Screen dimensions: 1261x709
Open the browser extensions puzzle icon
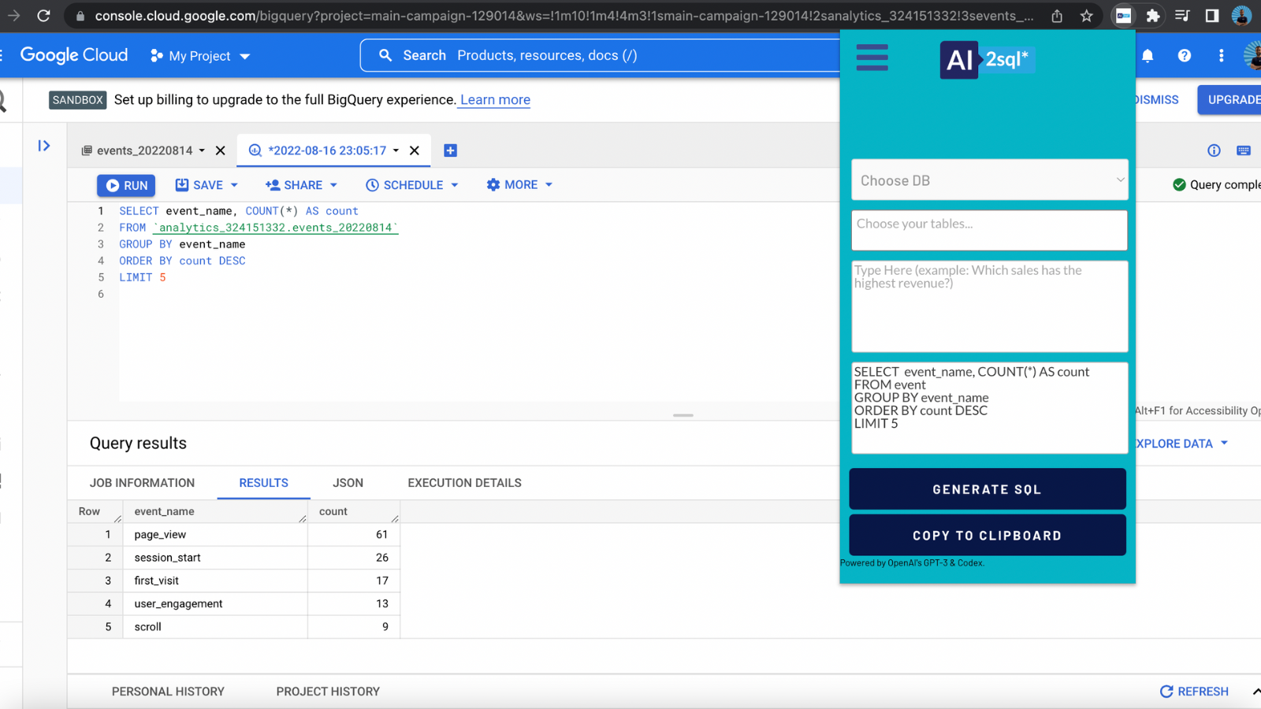(1153, 15)
